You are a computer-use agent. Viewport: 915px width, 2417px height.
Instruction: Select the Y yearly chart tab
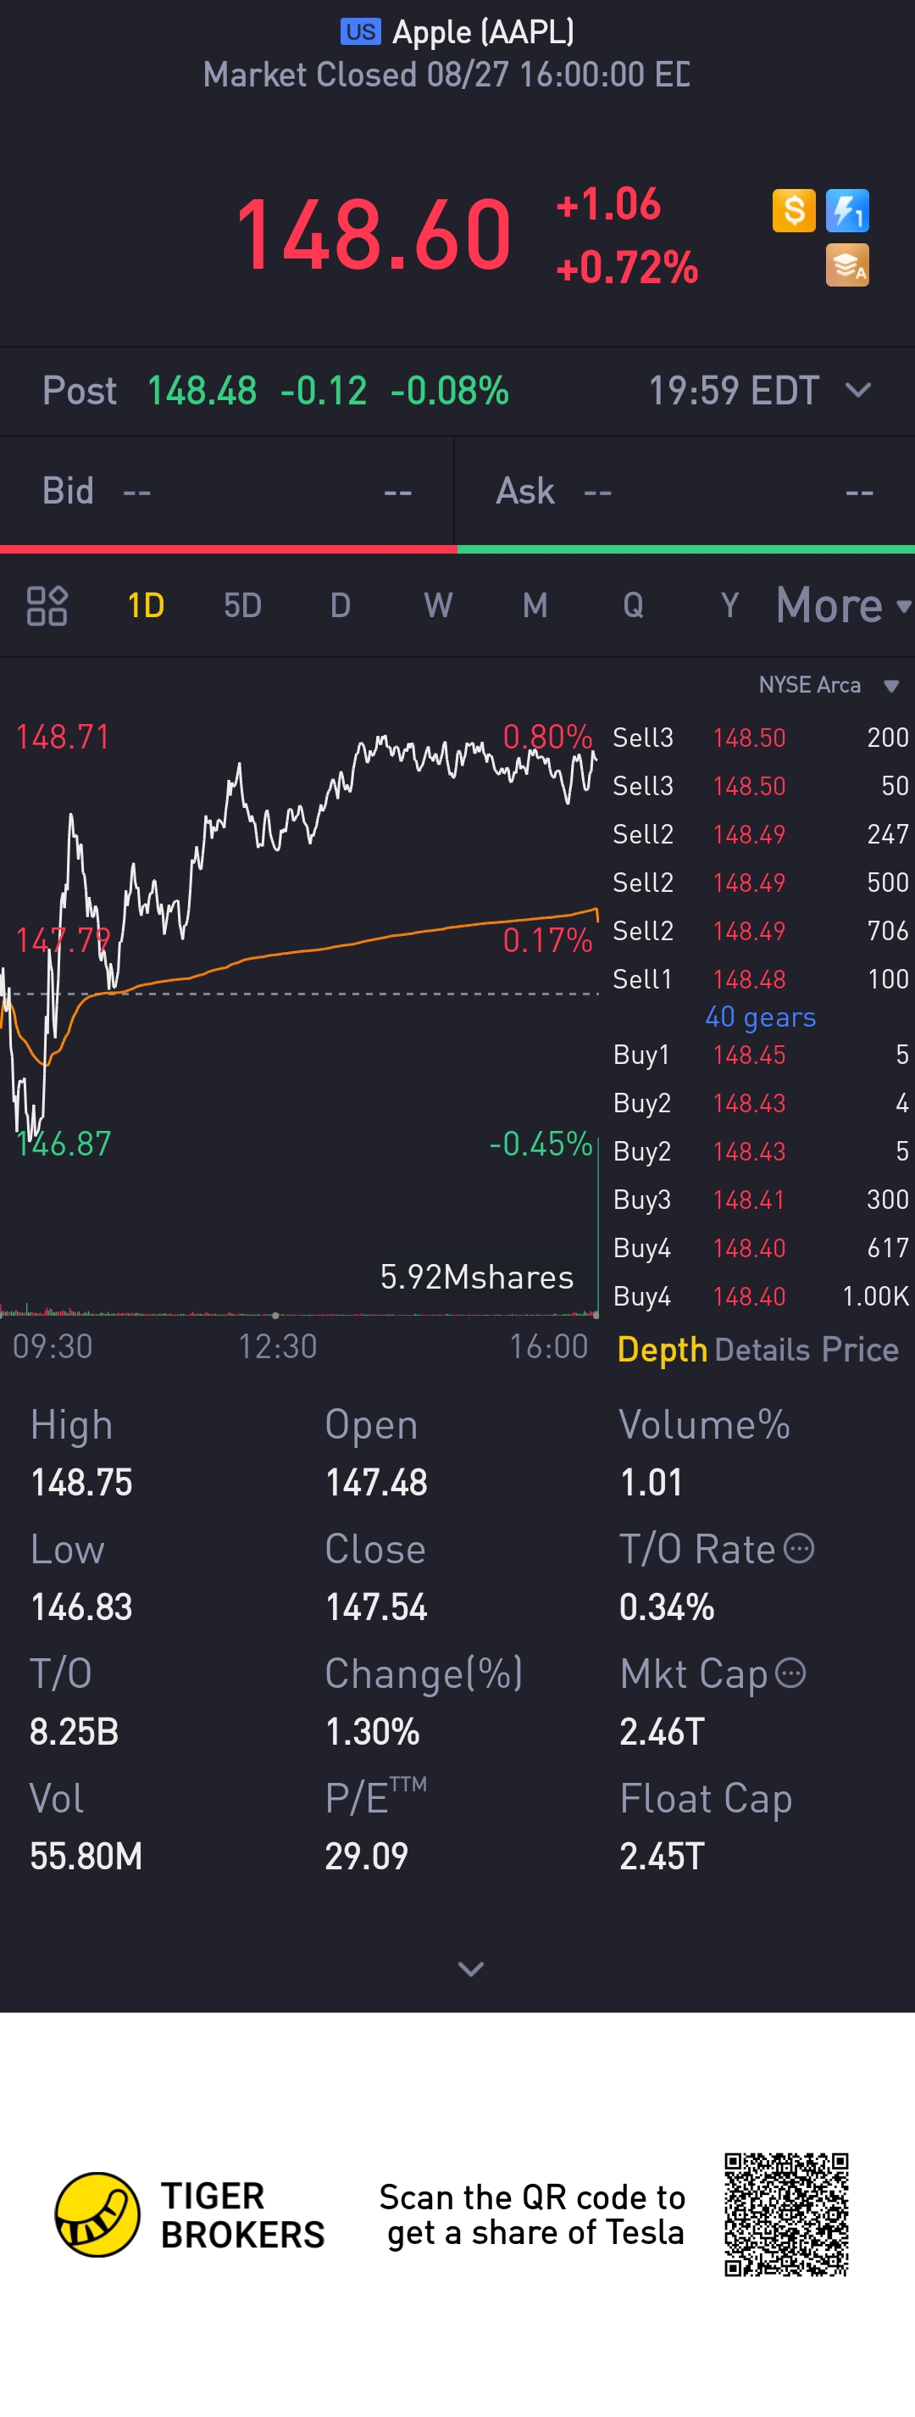pyautogui.click(x=729, y=605)
